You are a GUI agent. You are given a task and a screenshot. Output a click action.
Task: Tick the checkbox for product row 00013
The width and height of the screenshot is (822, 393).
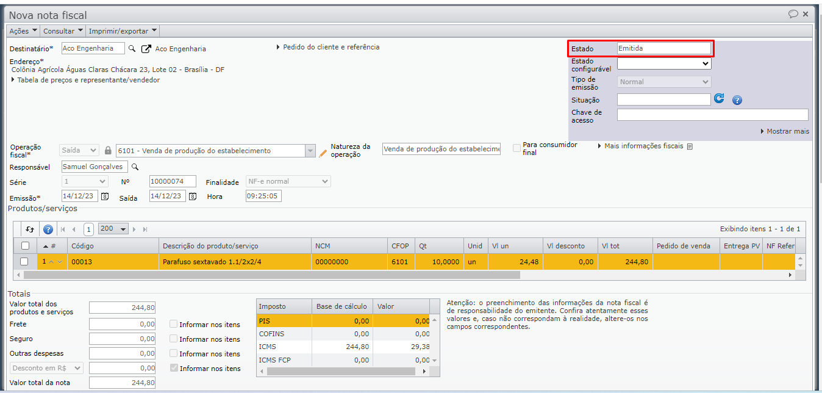pos(24,262)
